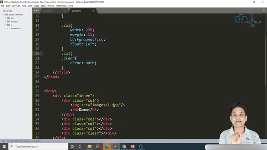The height and width of the screenshot is (150, 267).
Task: Expand the js folder
Action: [5, 25]
